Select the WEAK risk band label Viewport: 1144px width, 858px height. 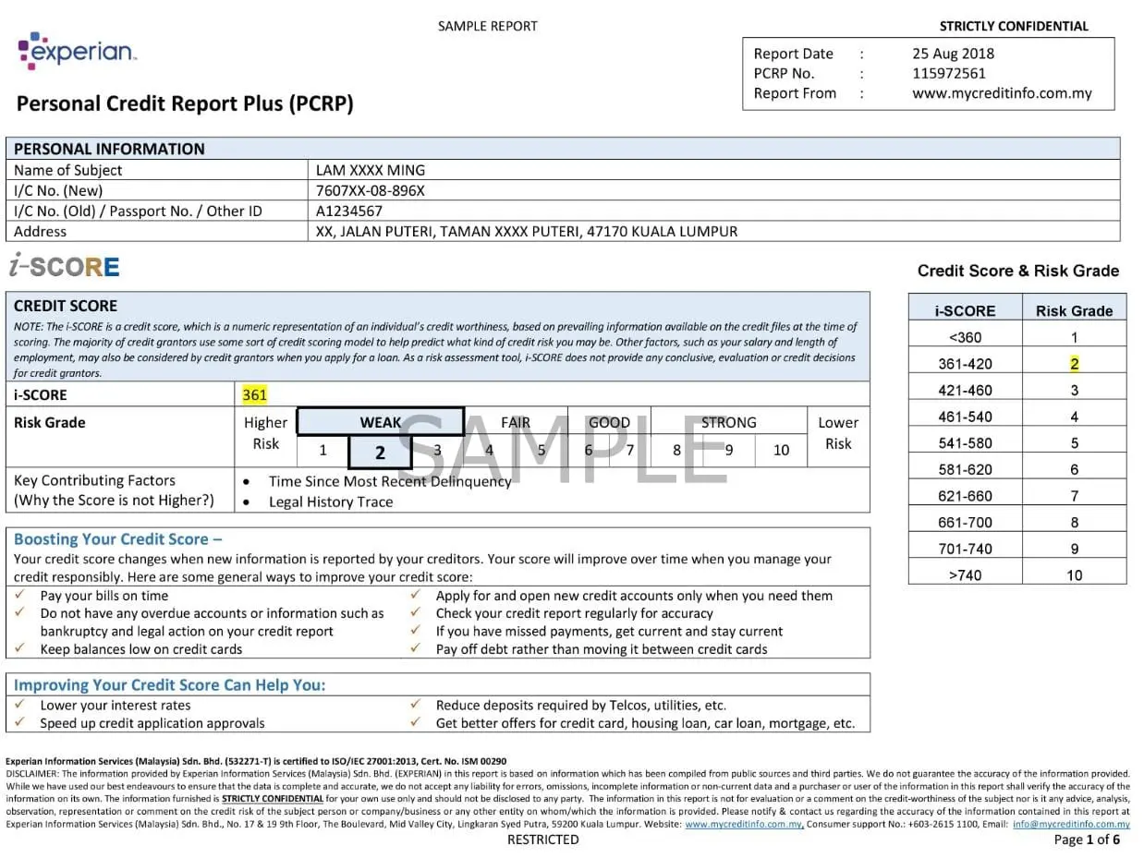click(x=380, y=422)
